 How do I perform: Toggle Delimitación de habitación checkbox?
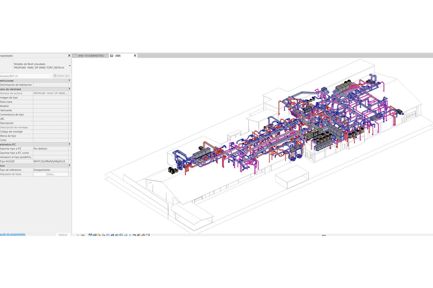(35, 85)
